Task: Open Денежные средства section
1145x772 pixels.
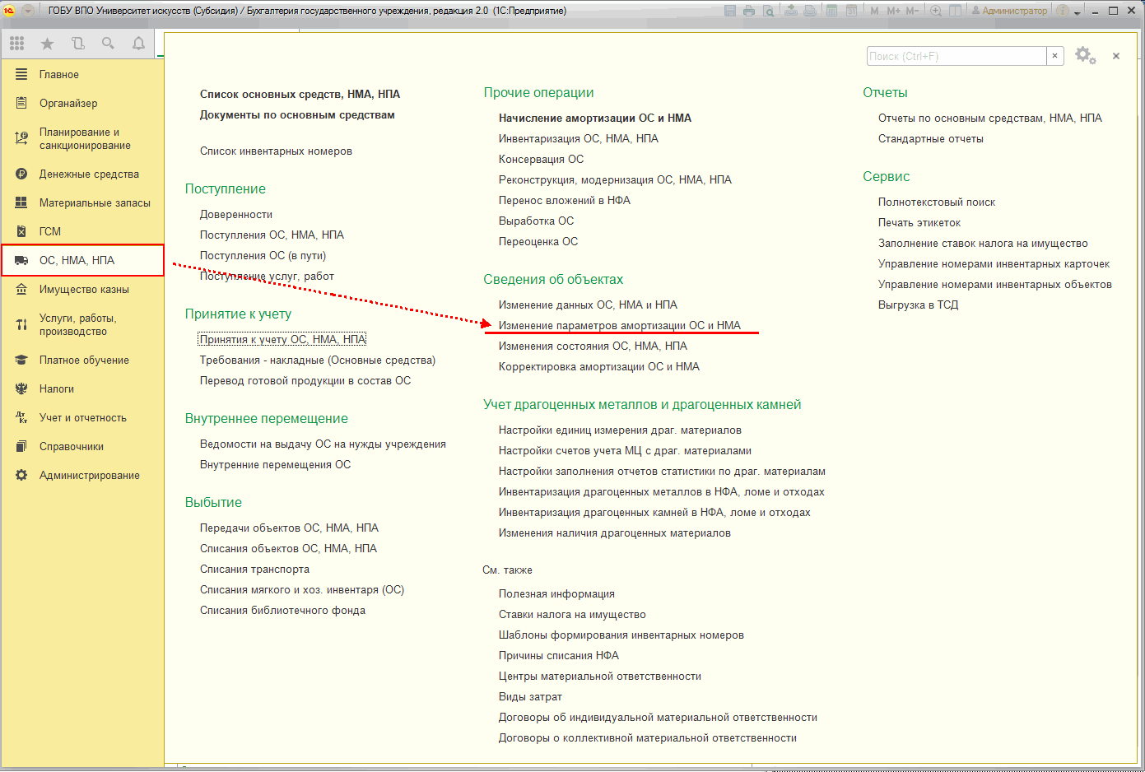Action: 82,174
